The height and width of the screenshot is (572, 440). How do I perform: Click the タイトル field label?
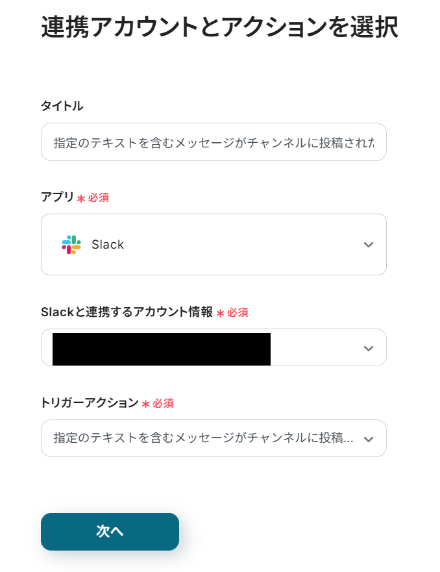point(62,106)
